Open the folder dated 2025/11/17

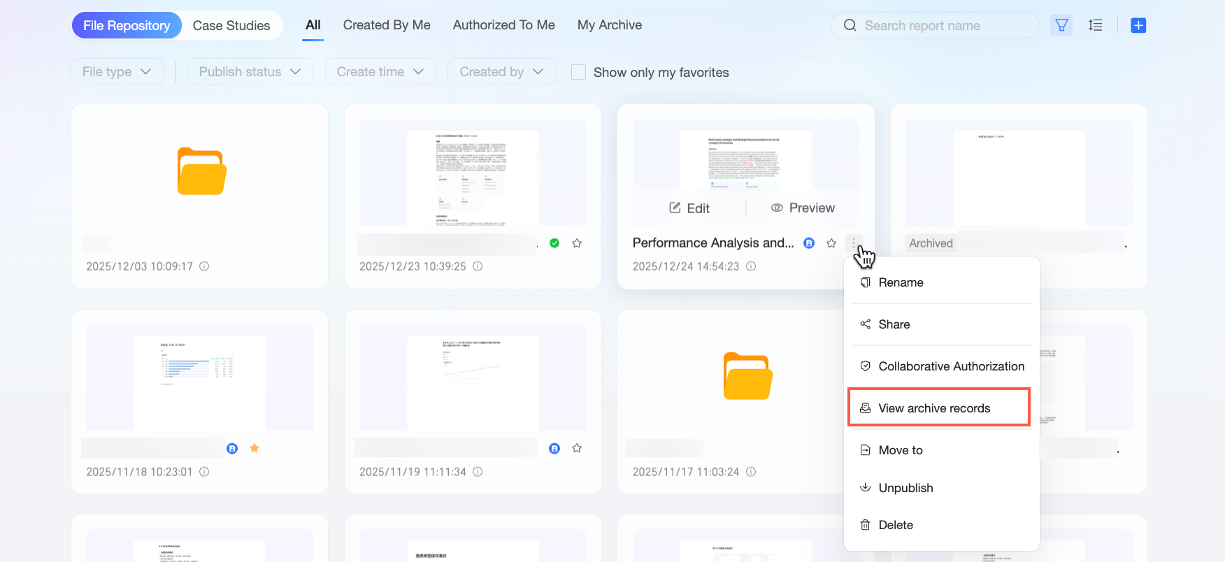747,376
